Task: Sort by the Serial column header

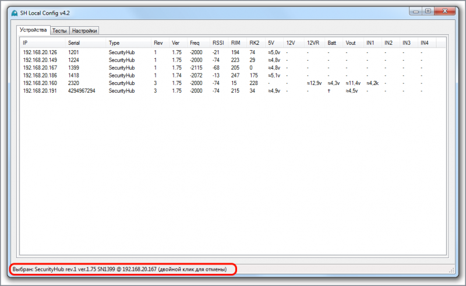Action: [85, 43]
